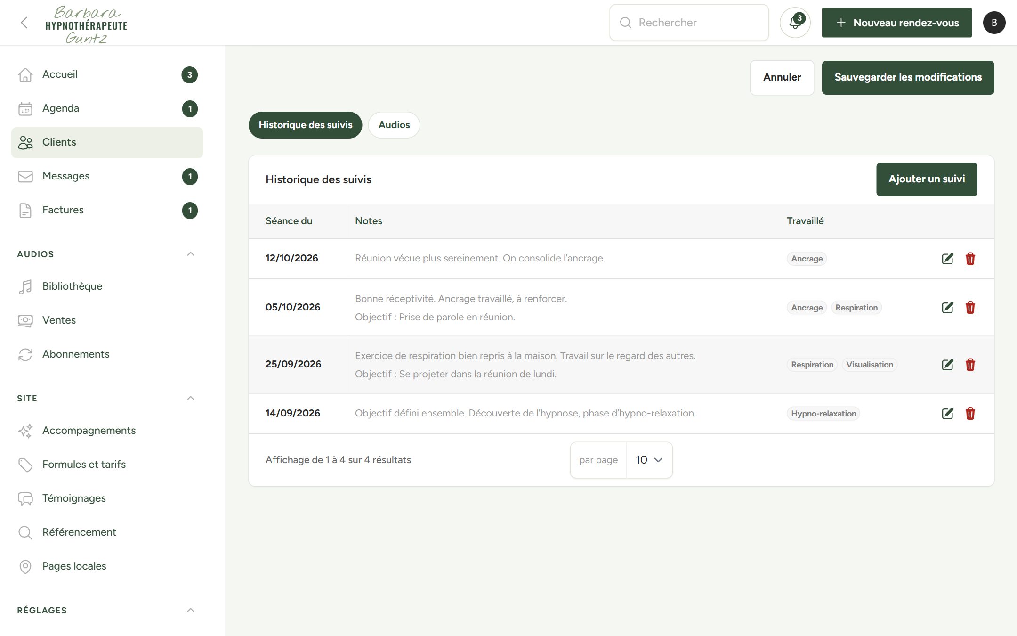Click the Ancrage tag in 12/10/2026 row
The height and width of the screenshot is (636, 1017).
coord(807,259)
